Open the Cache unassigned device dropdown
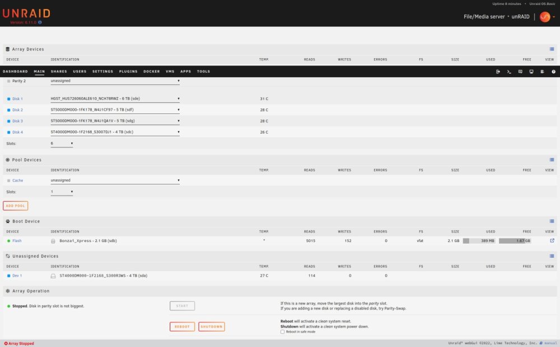Image resolution: width=560 pixels, height=347 pixels. pos(115,180)
